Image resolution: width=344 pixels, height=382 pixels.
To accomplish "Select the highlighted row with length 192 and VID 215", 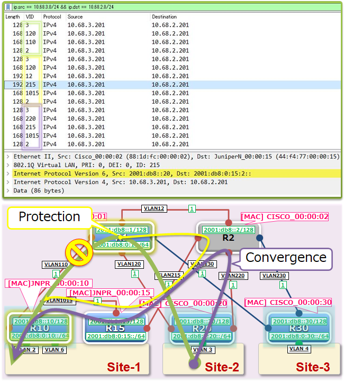I will [x=173, y=85].
